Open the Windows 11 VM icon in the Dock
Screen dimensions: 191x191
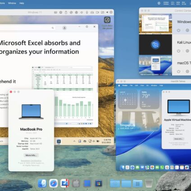click(87, 183)
